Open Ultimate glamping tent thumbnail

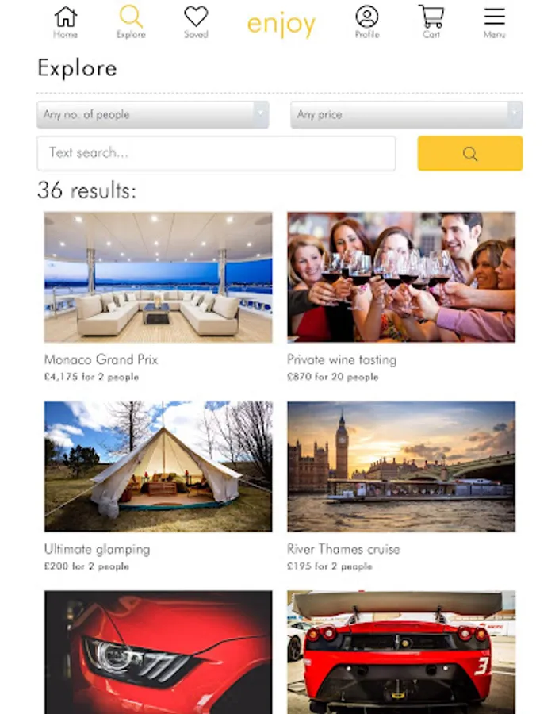(x=159, y=466)
